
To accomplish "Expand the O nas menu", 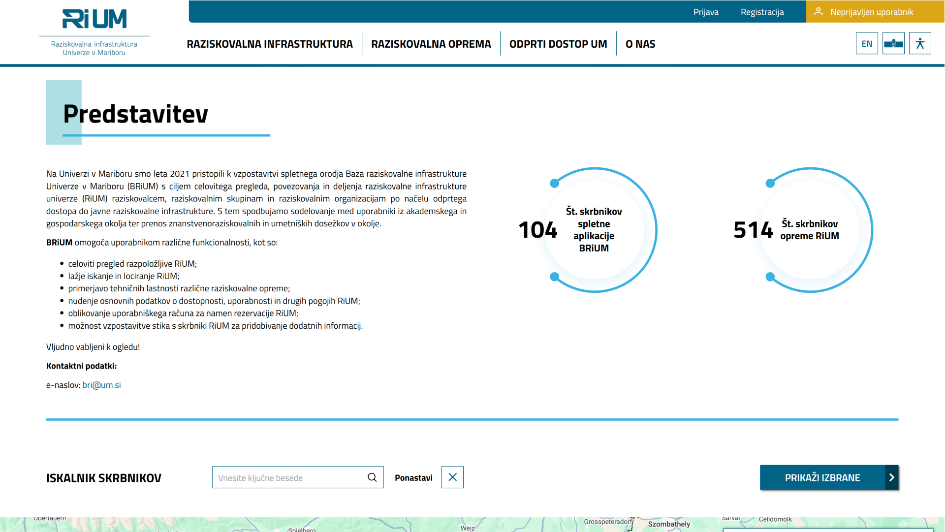I will pyautogui.click(x=640, y=44).
